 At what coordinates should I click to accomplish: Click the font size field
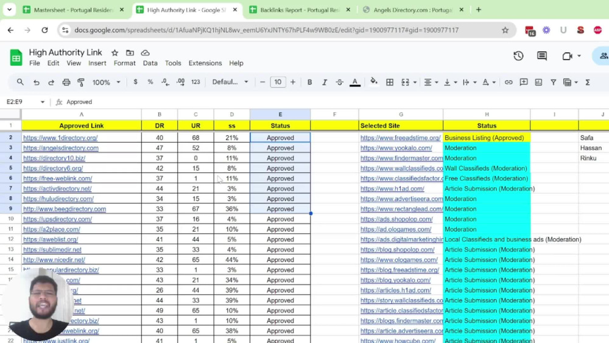tap(278, 82)
